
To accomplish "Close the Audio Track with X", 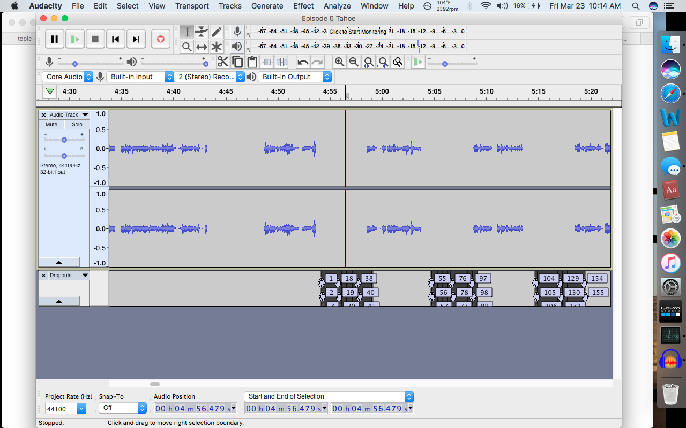I will click(43, 115).
